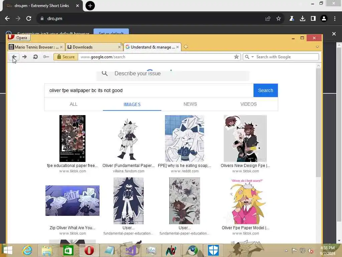342x257 pixels.
Task: Click the Opera taskbar icon
Action: pyautogui.click(x=89, y=250)
